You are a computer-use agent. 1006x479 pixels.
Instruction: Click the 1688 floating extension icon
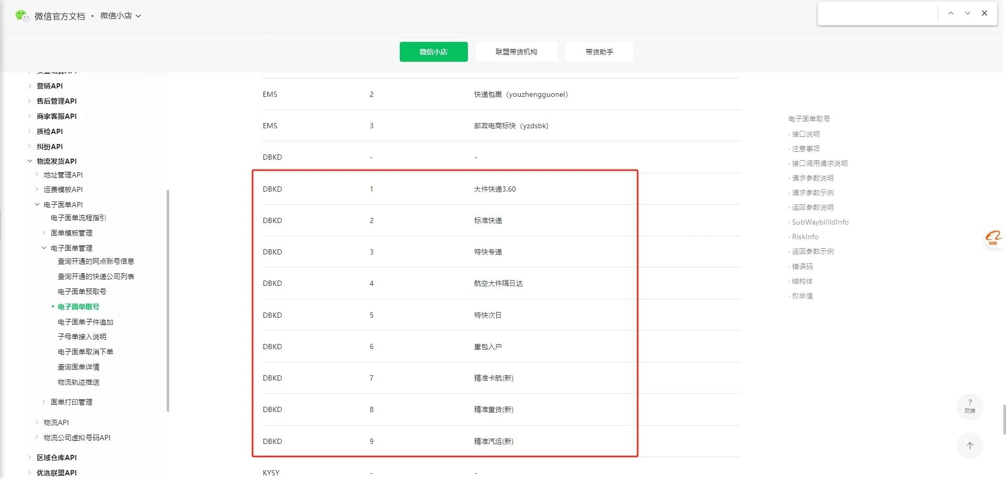coord(993,238)
